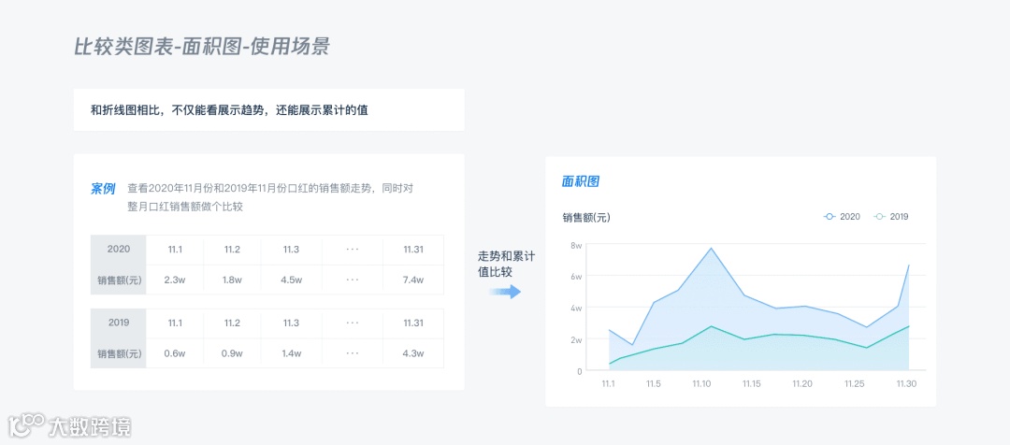1010x445 pixels.
Task: Click '11.2' date cell in 2020 table
Action: click(x=232, y=250)
